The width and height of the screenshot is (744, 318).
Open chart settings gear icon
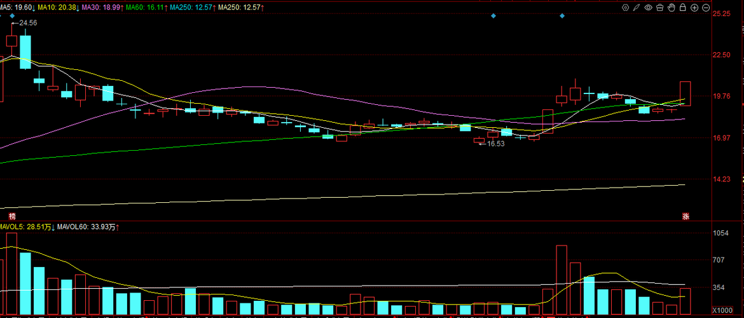625,7
